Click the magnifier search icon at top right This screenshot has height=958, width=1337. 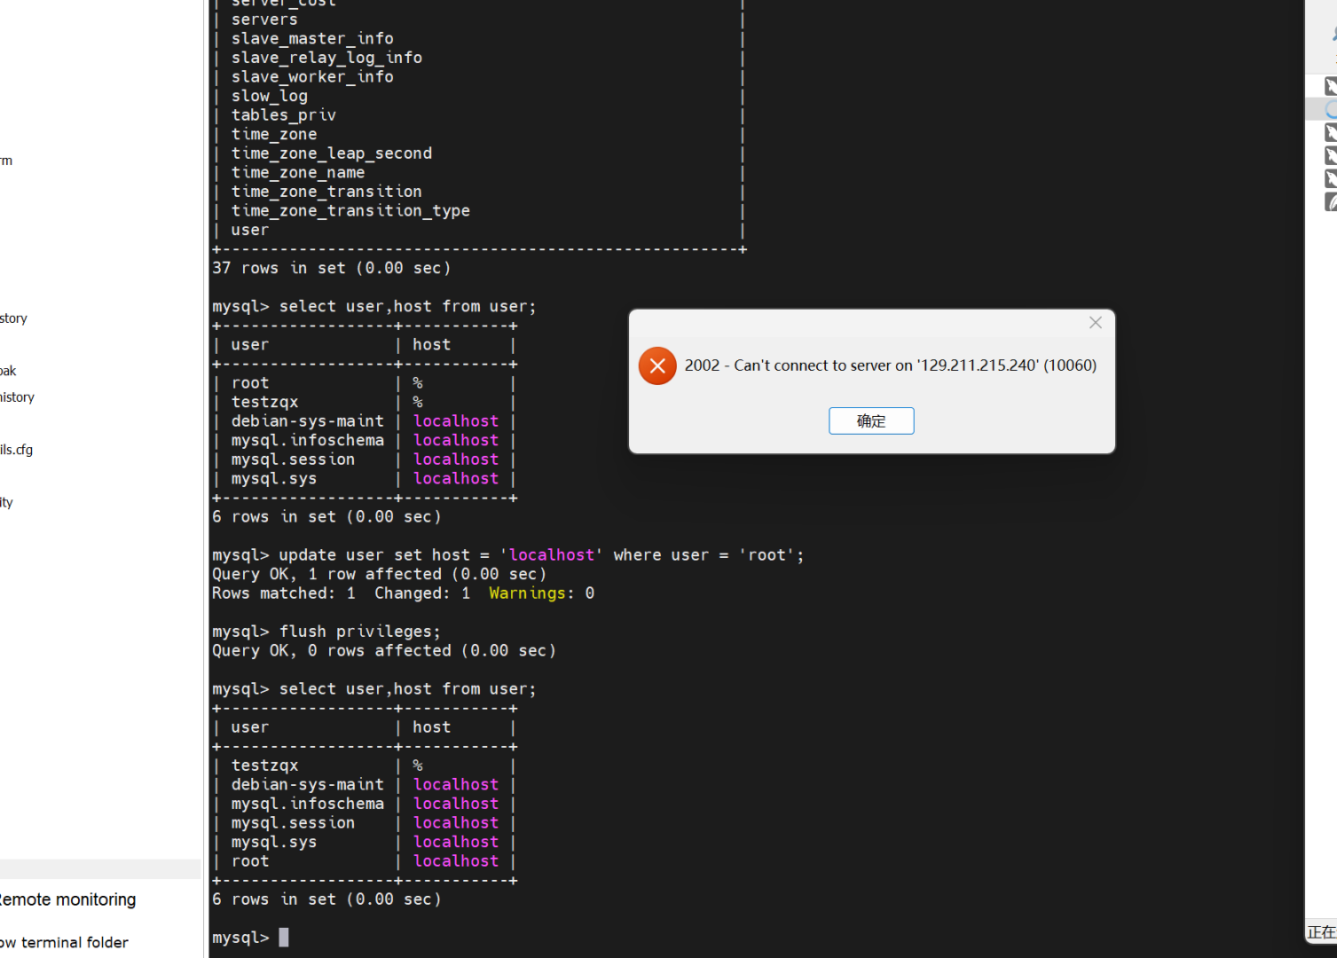pyautogui.click(x=1332, y=35)
